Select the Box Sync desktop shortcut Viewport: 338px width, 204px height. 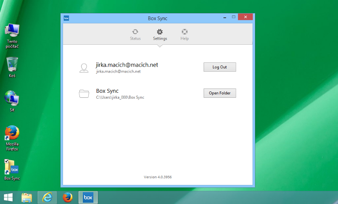pyautogui.click(x=12, y=170)
